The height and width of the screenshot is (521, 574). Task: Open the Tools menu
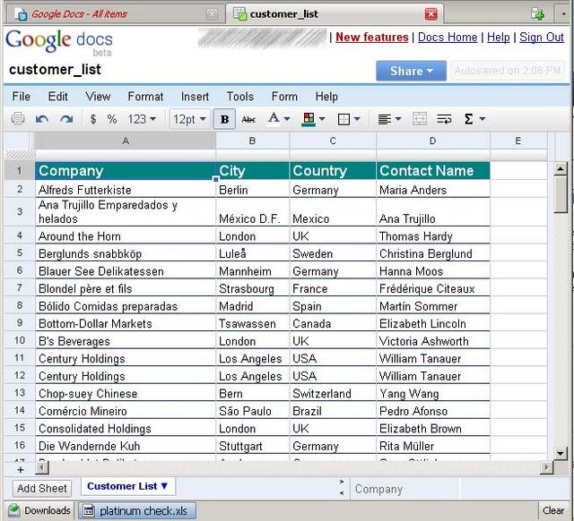pos(240,97)
